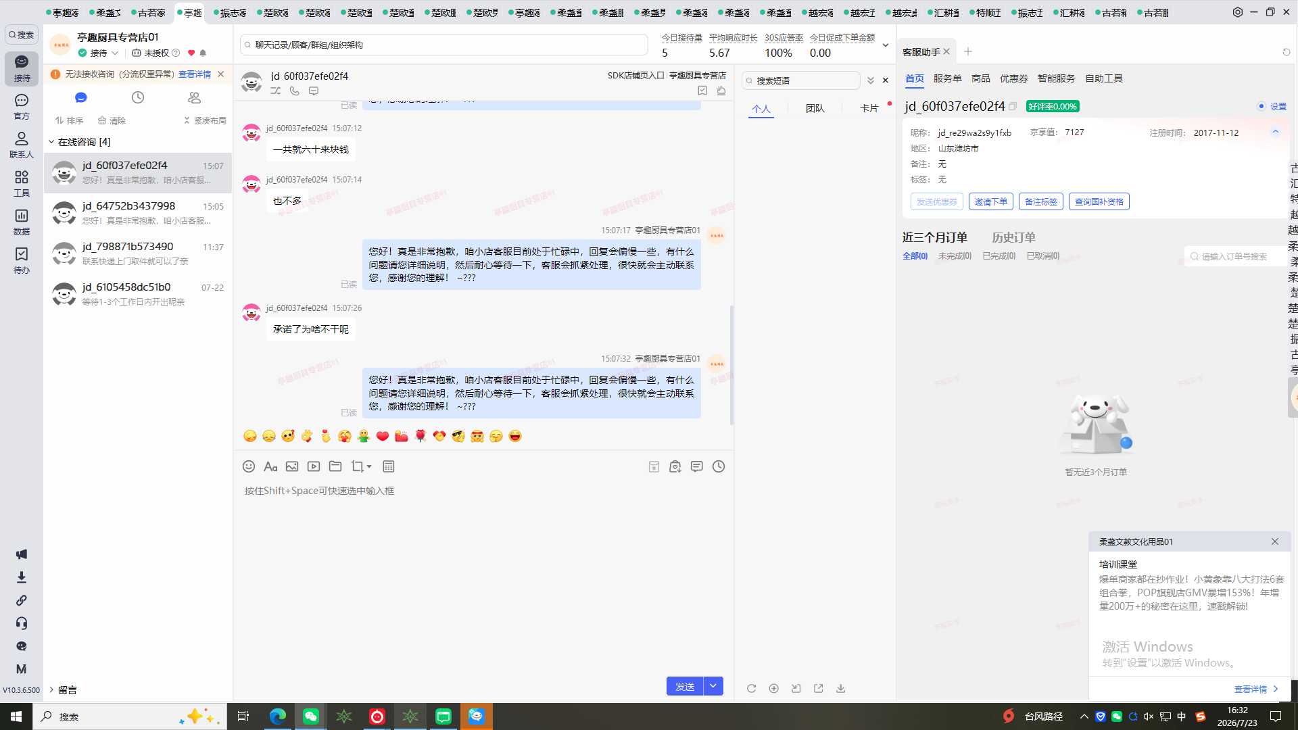This screenshot has width=1298, height=730.
Task: Open conversation jd_798871b573490
Action: [138, 253]
